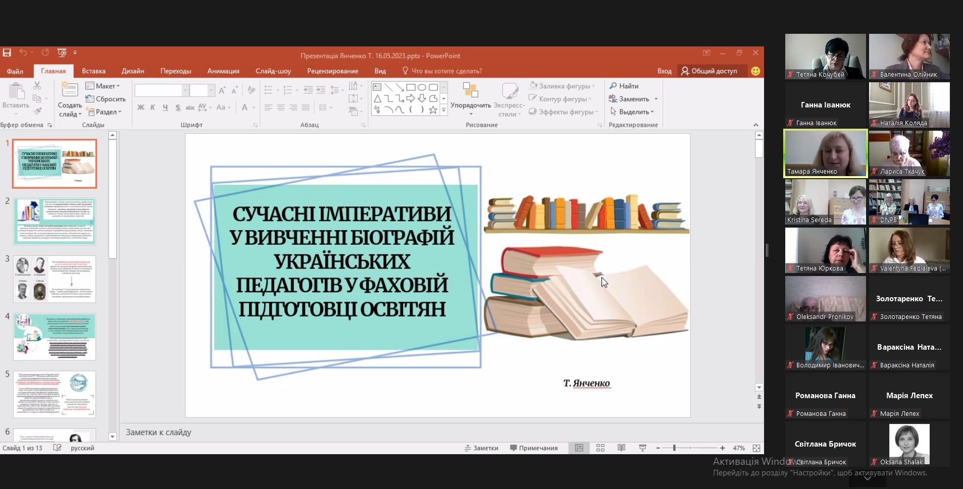The height and width of the screenshot is (489, 963).
Task: Start slideshow from beginning via quick access icon
Action: pos(62,52)
